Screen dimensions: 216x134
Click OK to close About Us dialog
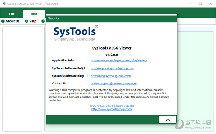pos(167,120)
